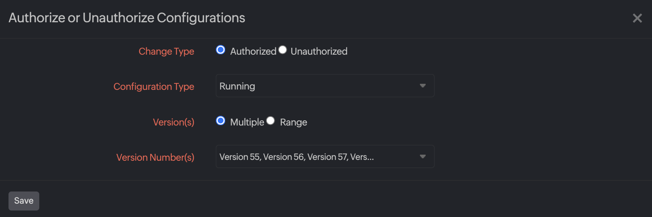Click the Change Type field label
Image resolution: width=652 pixels, height=217 pixels.
tap(166, 51)
